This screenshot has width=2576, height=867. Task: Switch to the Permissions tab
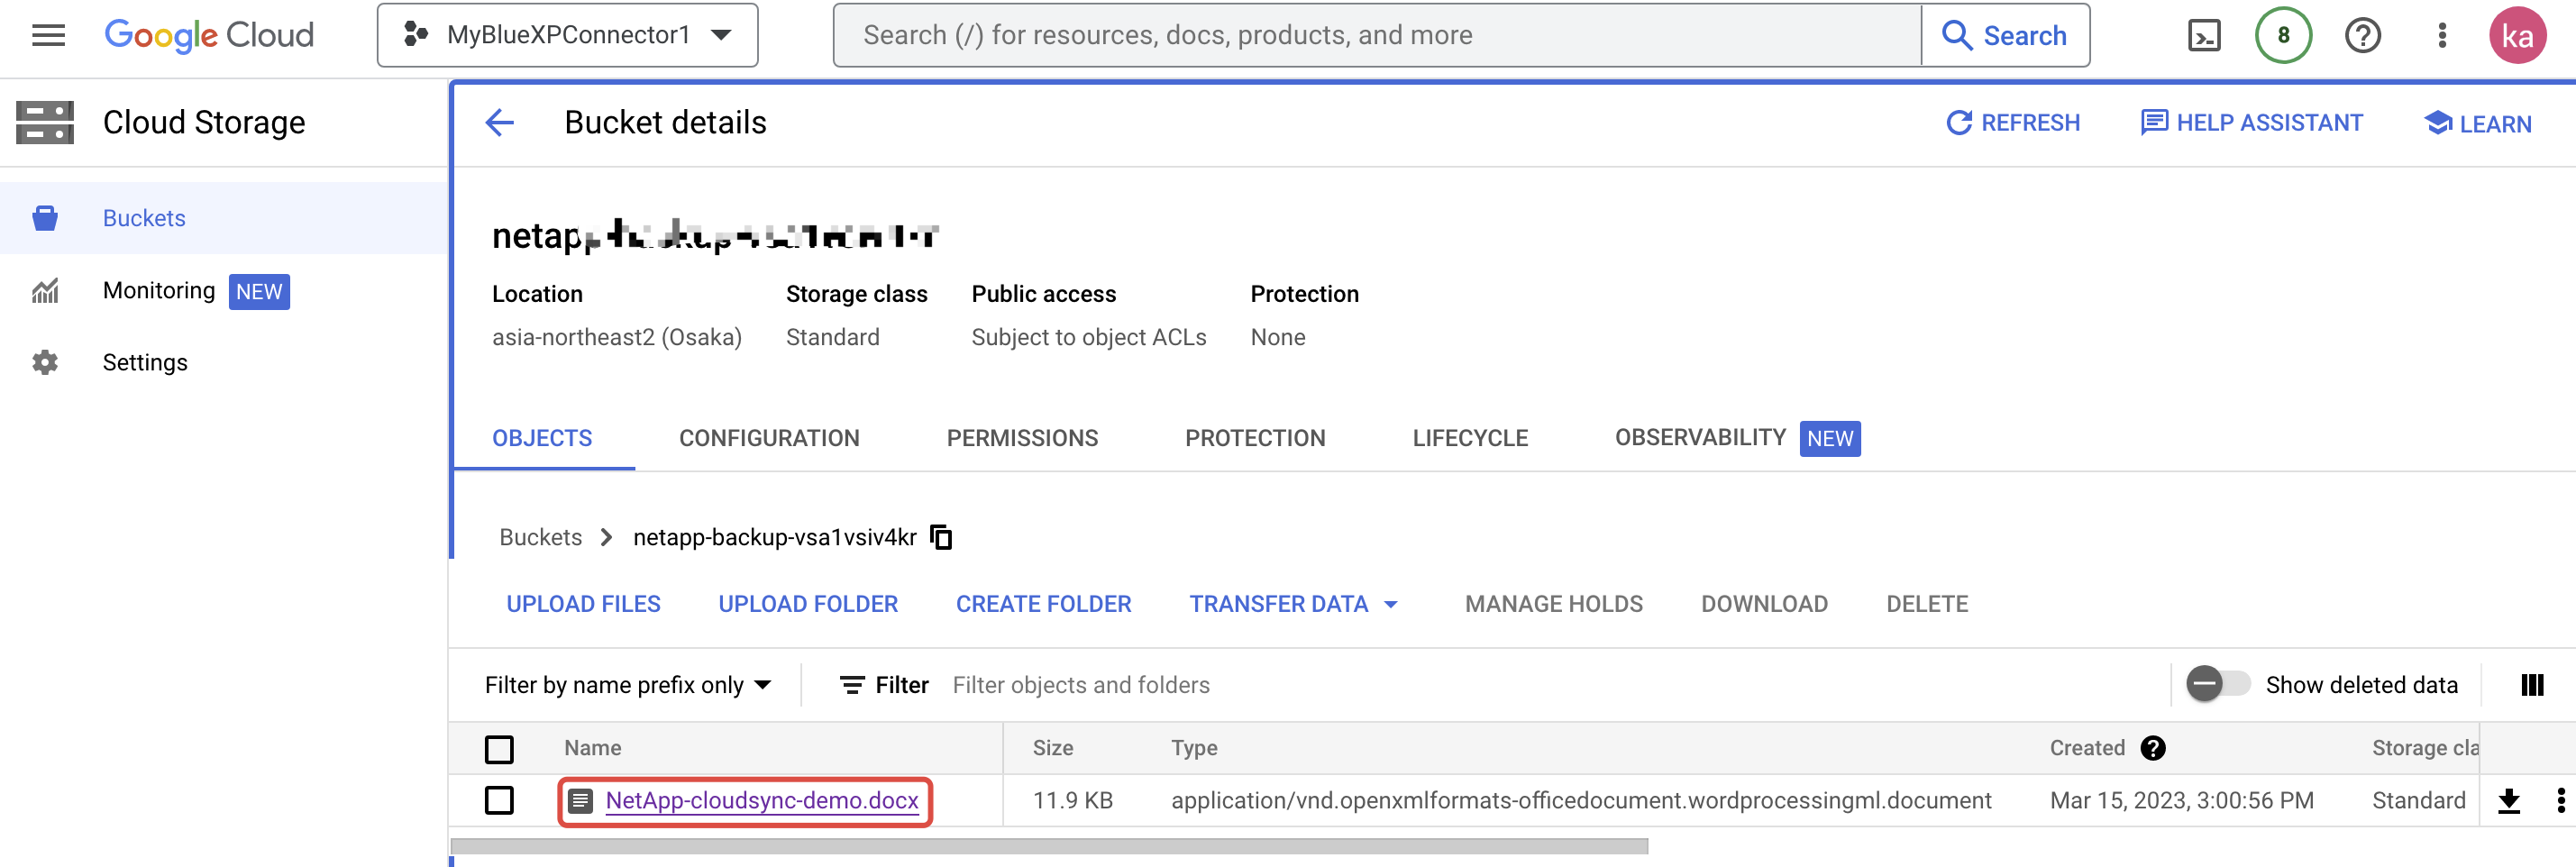(1022, 438)
